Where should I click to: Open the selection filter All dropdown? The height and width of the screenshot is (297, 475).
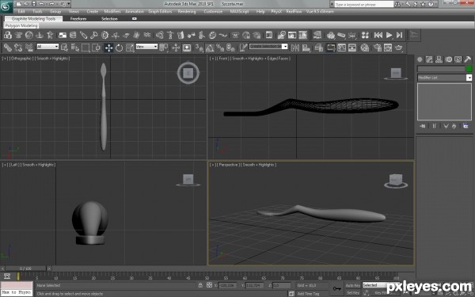47,47
